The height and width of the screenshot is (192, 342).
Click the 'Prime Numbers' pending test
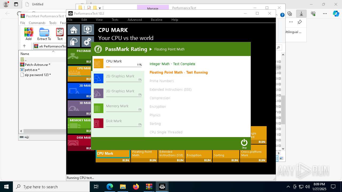coord(162,81)
